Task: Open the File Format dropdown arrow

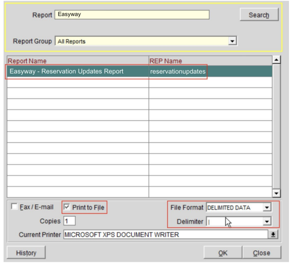Action: coord(267,207)
